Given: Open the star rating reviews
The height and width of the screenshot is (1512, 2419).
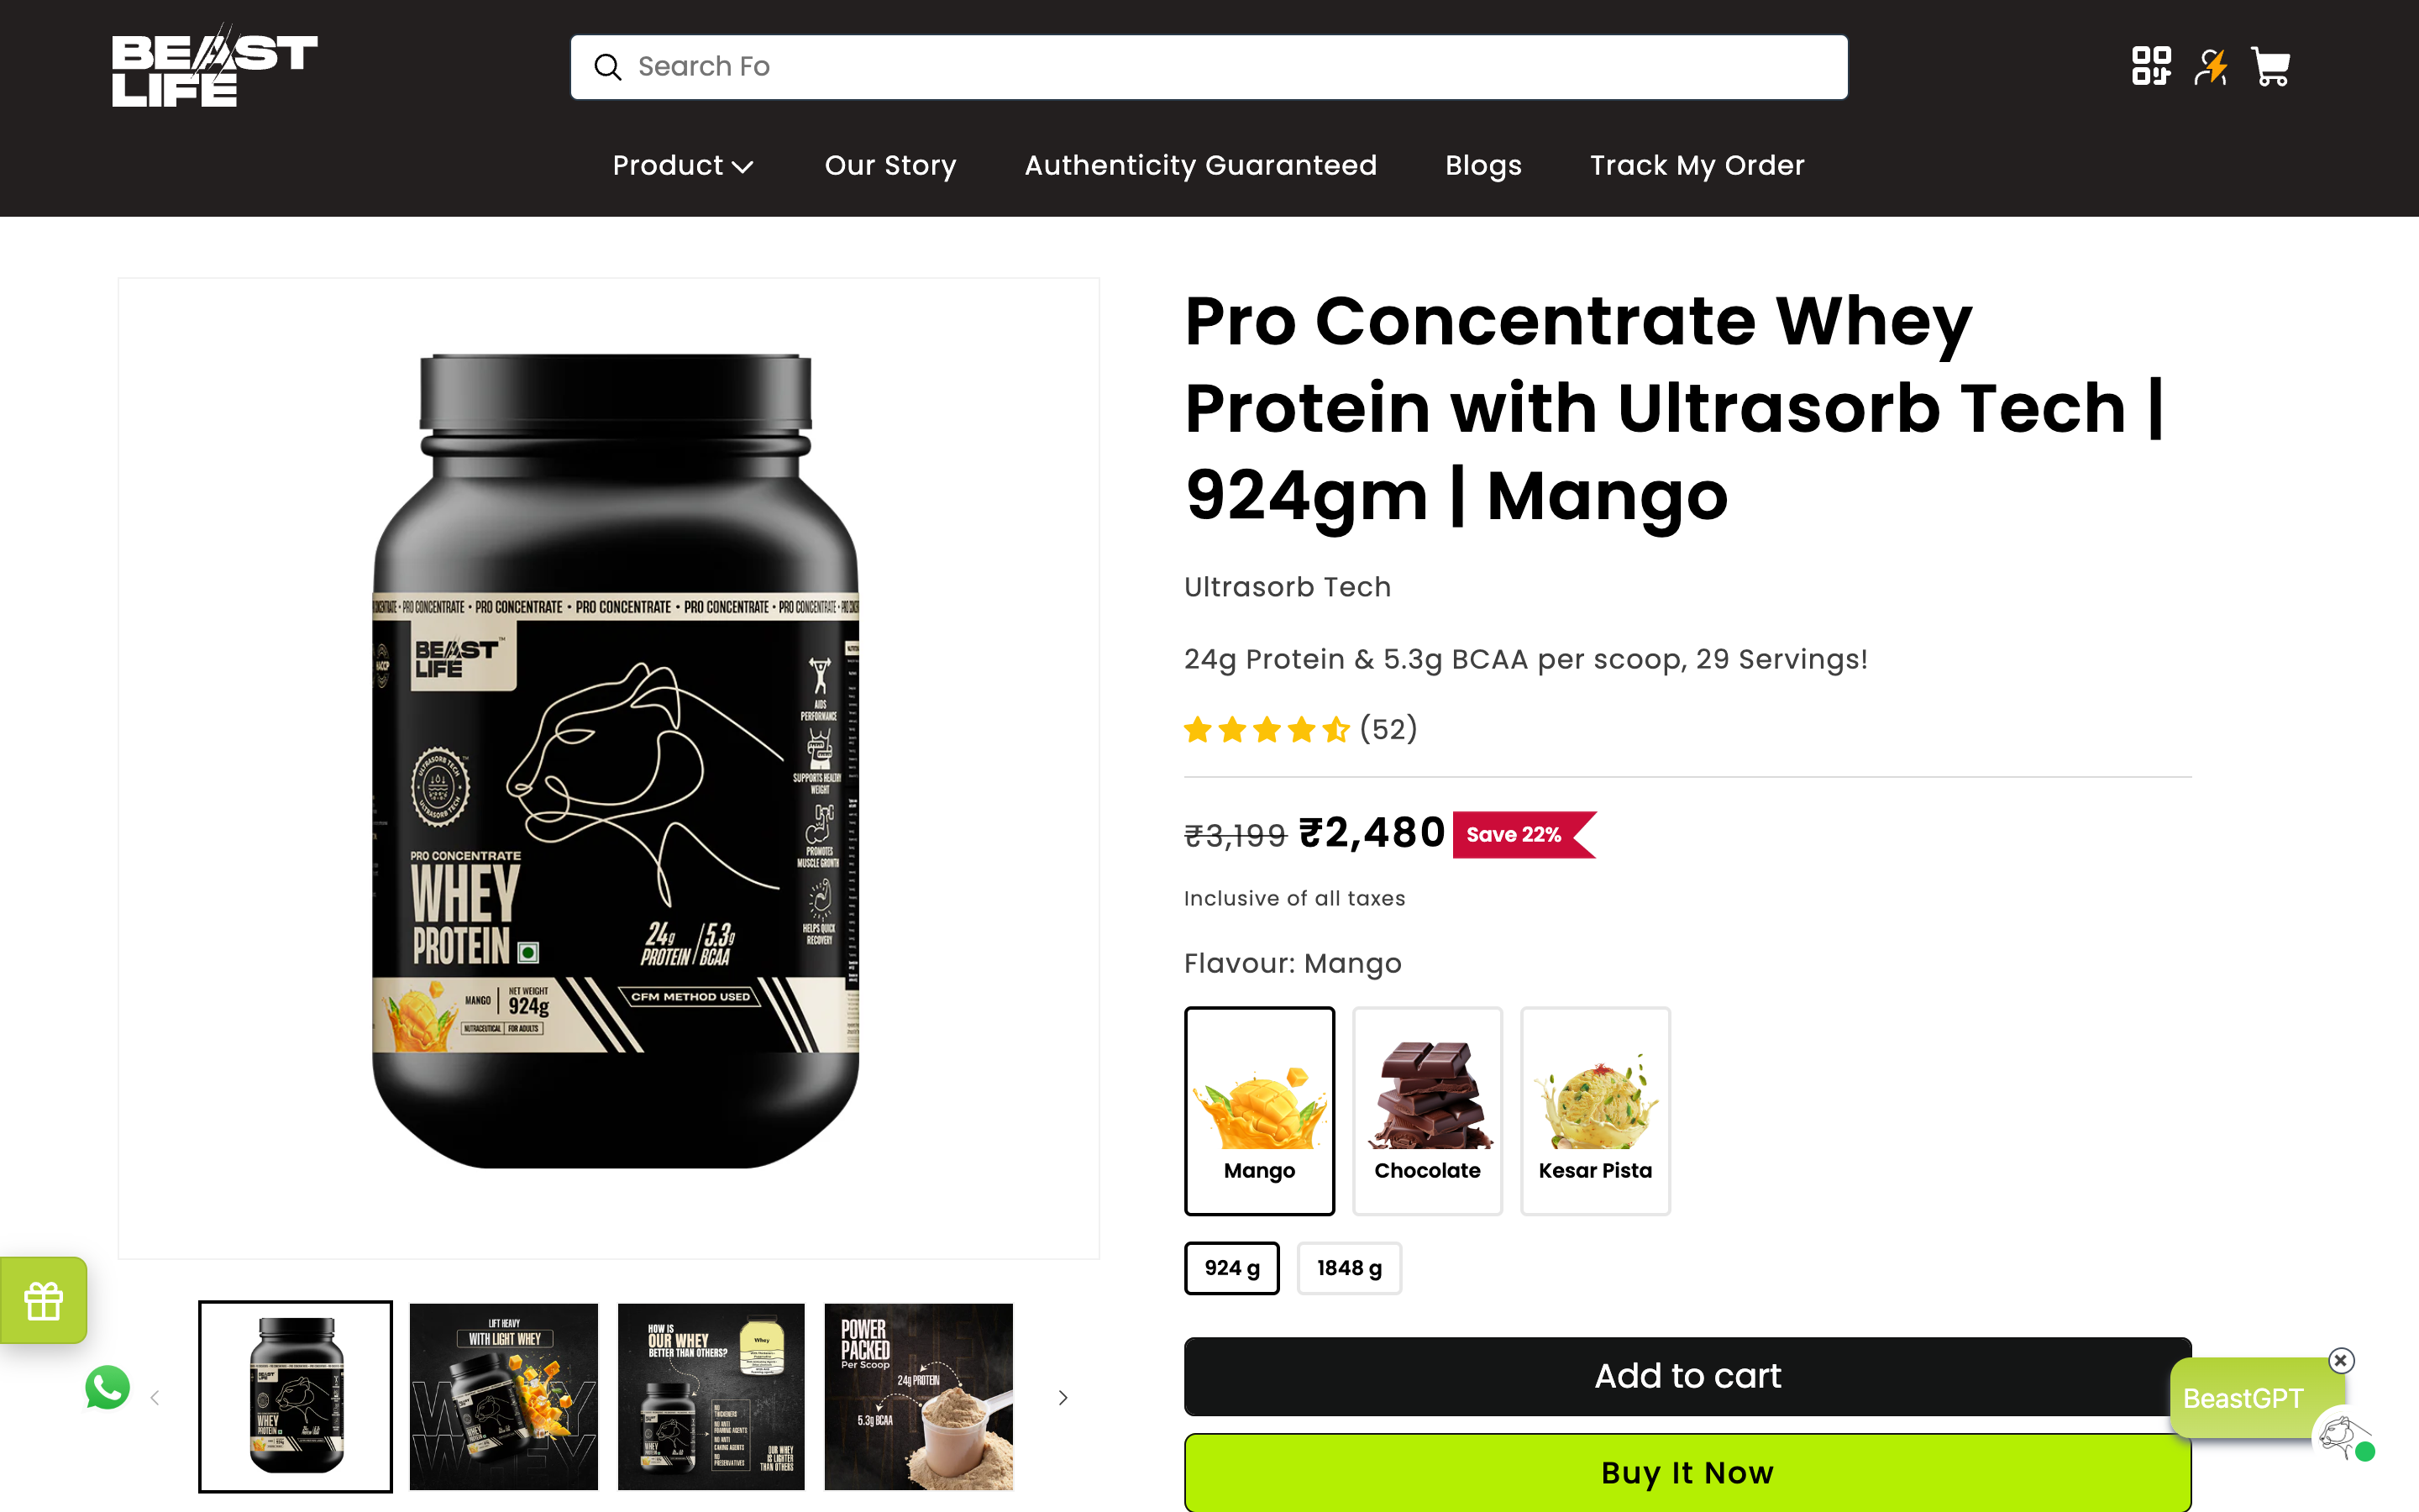Looking at the screenshot, I should pos(1299,729).
